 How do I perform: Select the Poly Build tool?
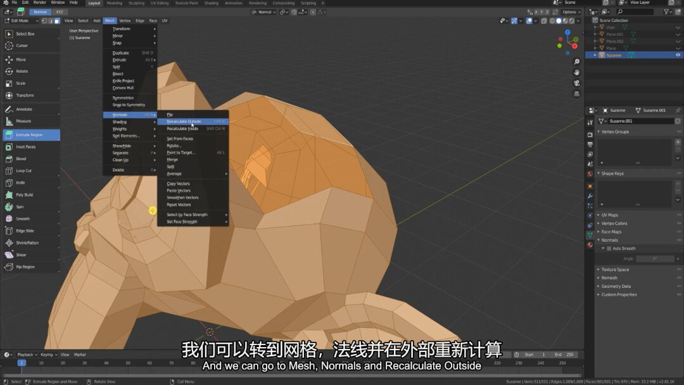point(31,195)
